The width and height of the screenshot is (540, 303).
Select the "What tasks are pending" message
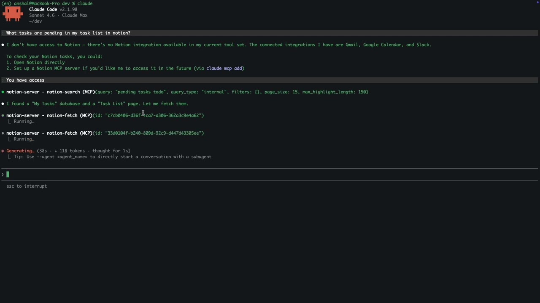(x=68, y=33)
